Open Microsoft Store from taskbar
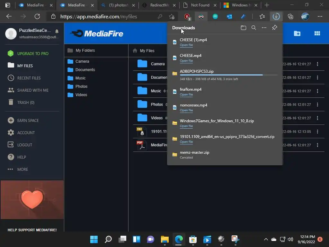 tap(193, 239)
